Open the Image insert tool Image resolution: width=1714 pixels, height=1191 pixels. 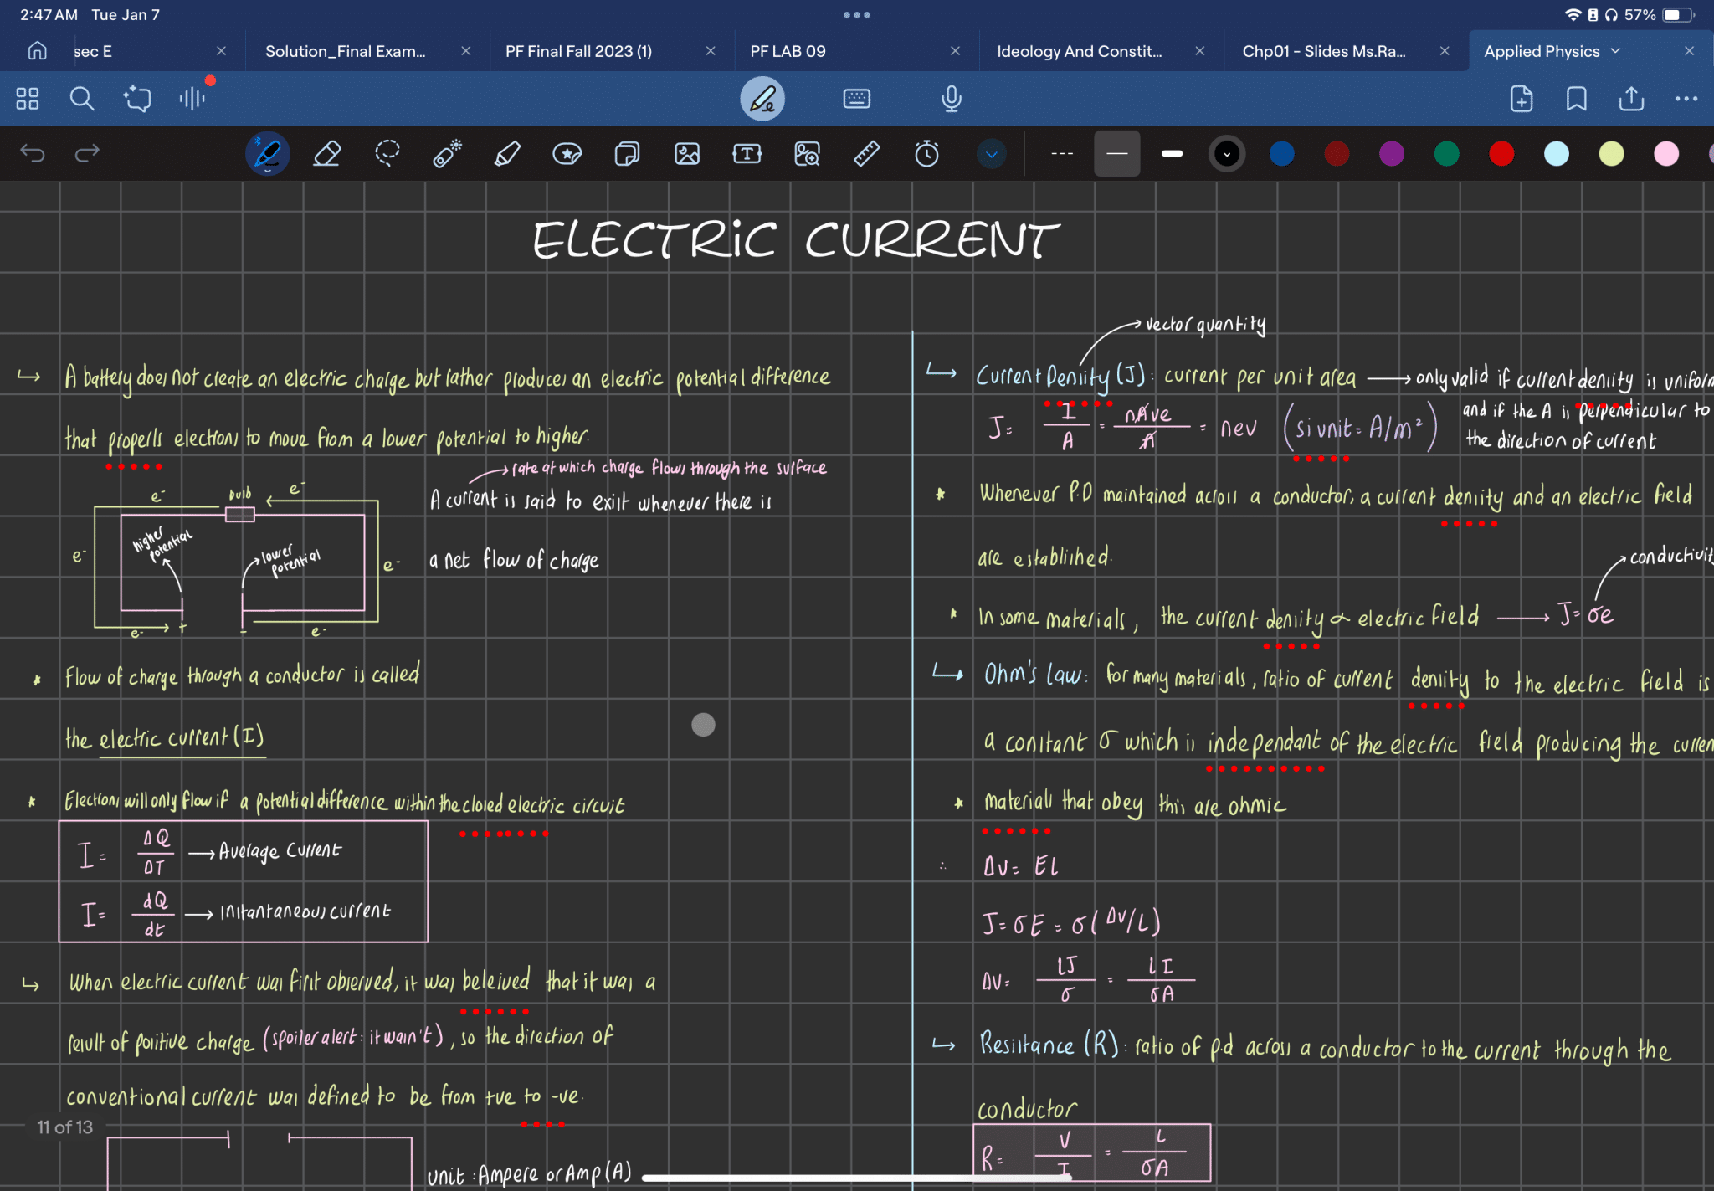[x=687, y=154]
